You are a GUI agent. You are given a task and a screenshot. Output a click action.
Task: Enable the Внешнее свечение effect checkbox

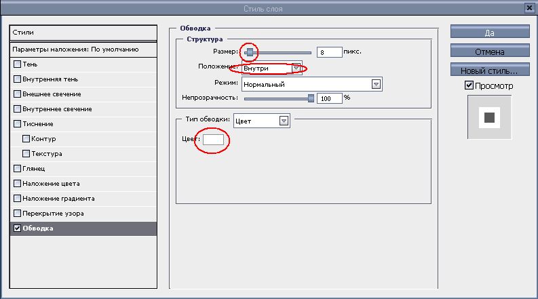[17, 94]
